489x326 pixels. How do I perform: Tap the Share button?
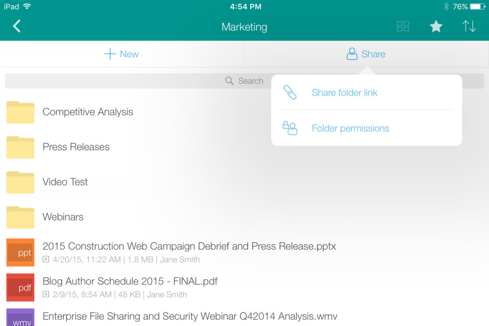[x=366, y=54]
